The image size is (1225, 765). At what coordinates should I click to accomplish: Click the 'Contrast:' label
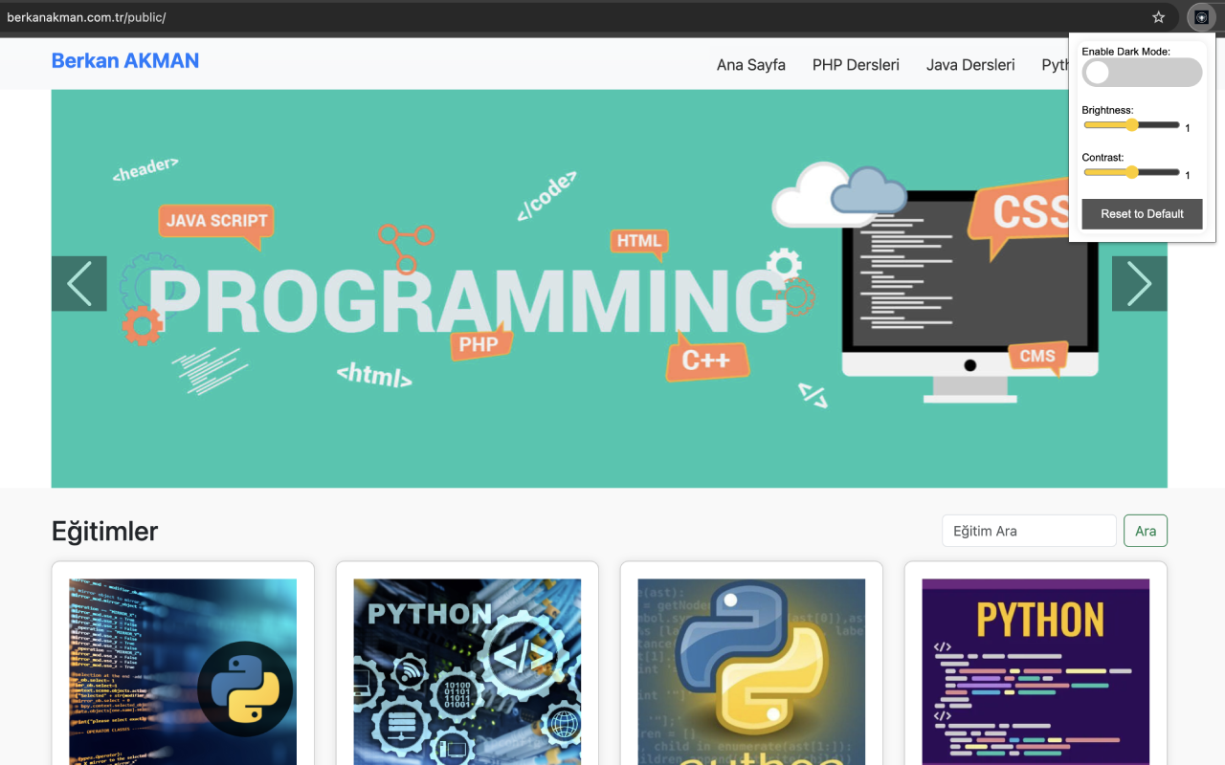[1103, 157]
